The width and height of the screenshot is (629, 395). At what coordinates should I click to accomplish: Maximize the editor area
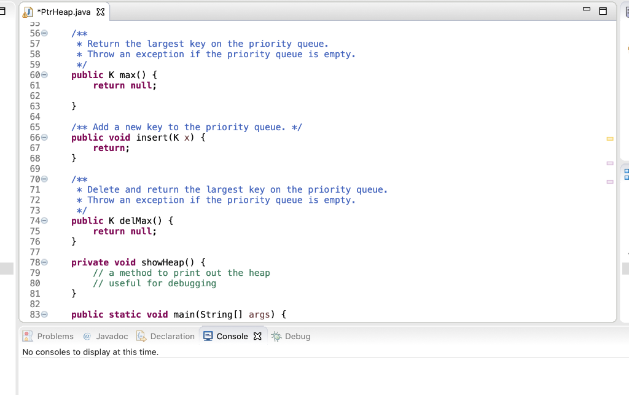coord(601,10)
